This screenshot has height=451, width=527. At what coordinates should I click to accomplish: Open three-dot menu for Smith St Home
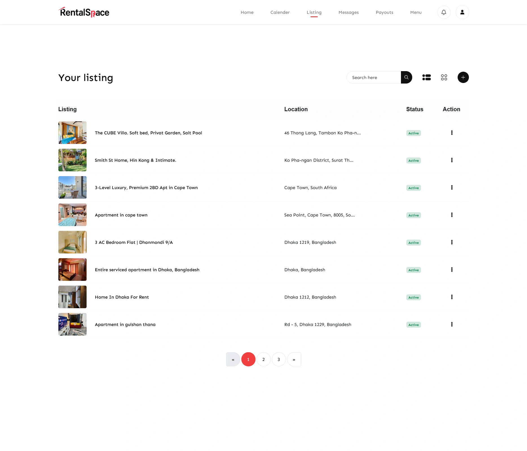pyautogui.click(x=452, y=160)
